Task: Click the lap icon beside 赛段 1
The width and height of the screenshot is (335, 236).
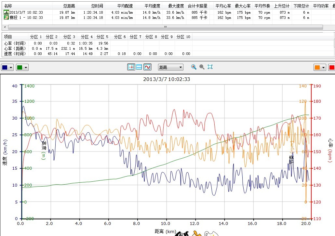Action: click(x=6, y=18)
